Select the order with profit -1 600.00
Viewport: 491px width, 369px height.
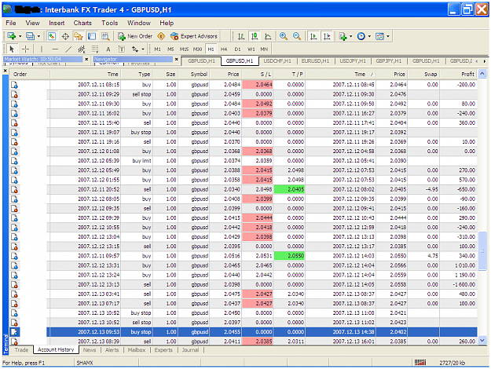[x=244, y=284]
